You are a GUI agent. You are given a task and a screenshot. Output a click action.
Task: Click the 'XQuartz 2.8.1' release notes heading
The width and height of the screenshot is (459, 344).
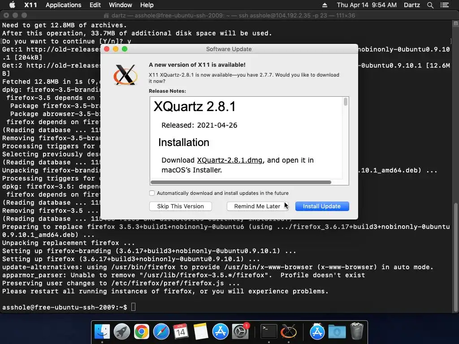coord(195,107)
